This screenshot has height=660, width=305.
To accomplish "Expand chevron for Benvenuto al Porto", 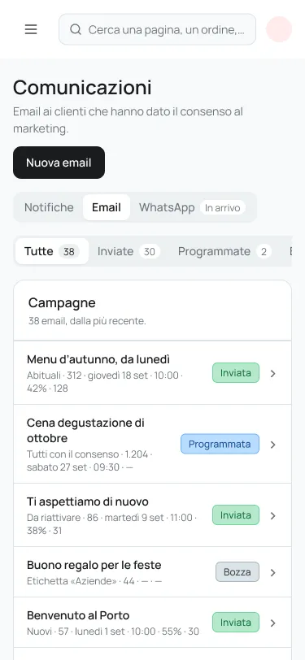I will tap(273, 623).
